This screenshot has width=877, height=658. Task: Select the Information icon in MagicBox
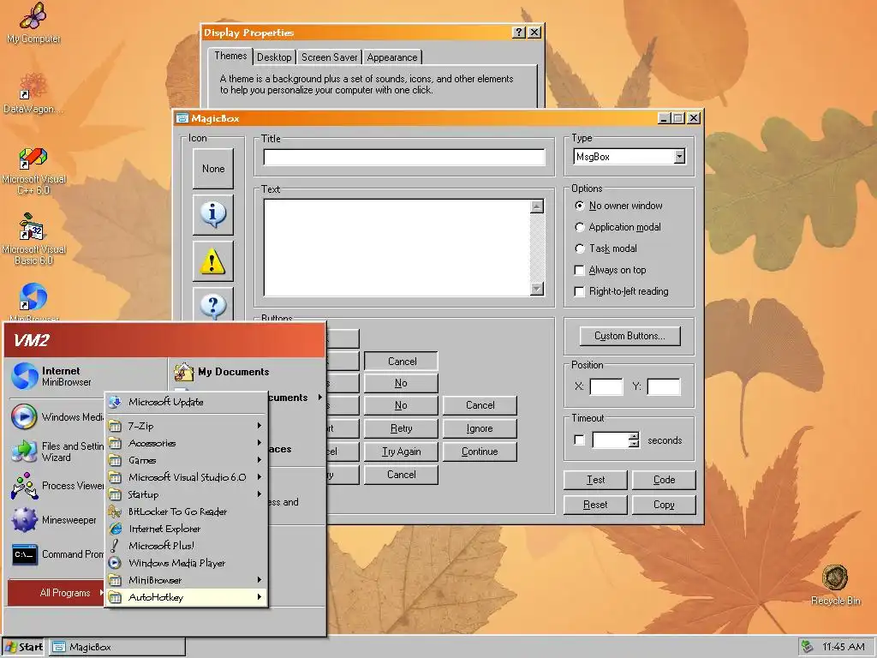click(213, 215)
